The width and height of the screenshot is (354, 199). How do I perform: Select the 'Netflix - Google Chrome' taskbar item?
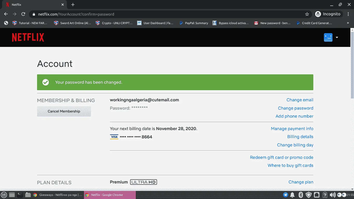110,195
